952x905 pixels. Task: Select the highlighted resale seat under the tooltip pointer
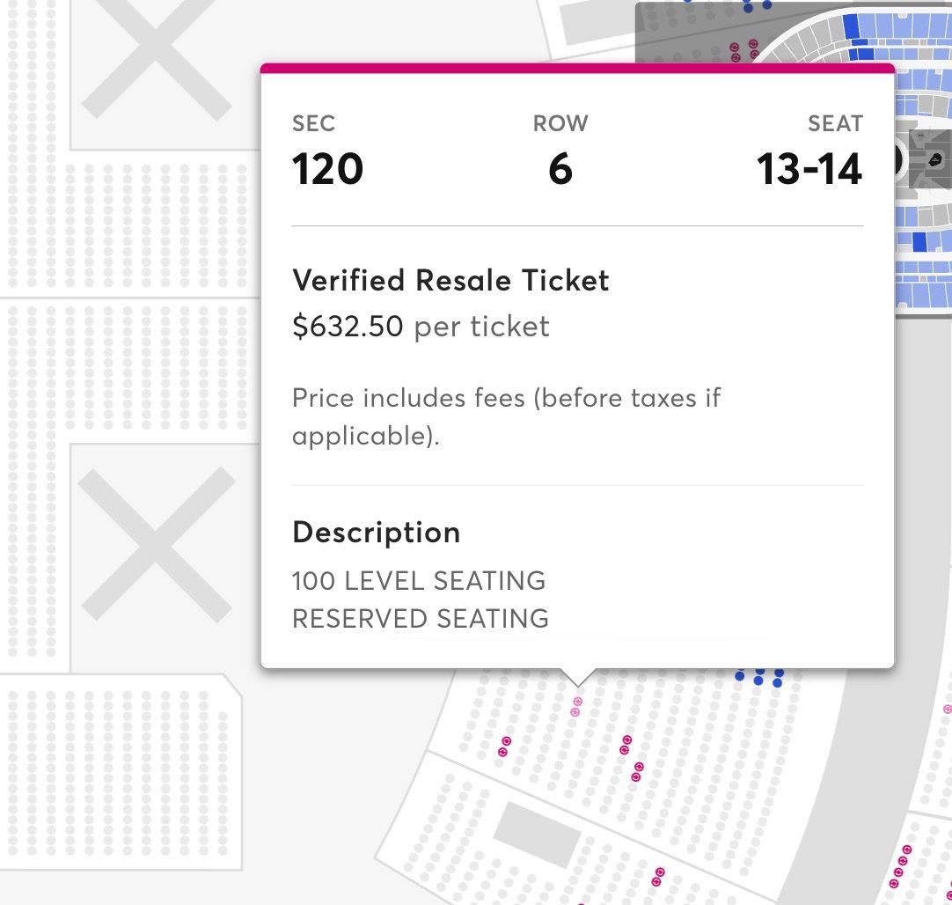click(x=577, y=702)
